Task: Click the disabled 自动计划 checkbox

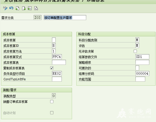Action: (x=52, y=113)
